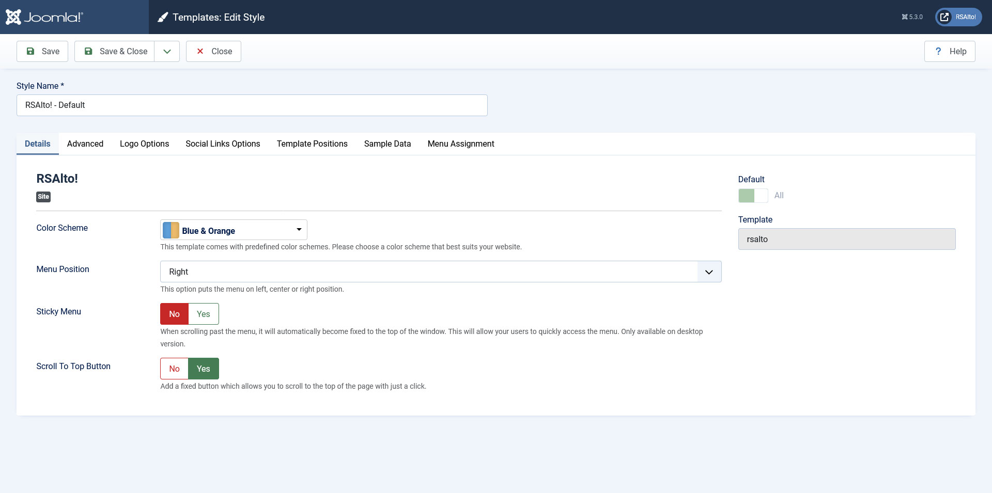
Task: Switch to the Advanced tab
Action: click(85, 144)
